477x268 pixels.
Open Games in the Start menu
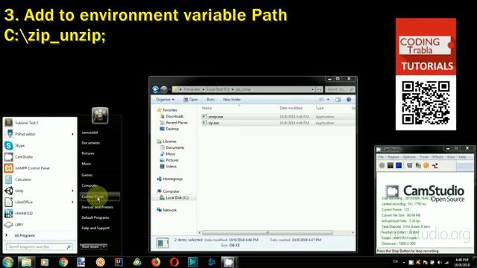pyautogui.click(x=87, y=175)
